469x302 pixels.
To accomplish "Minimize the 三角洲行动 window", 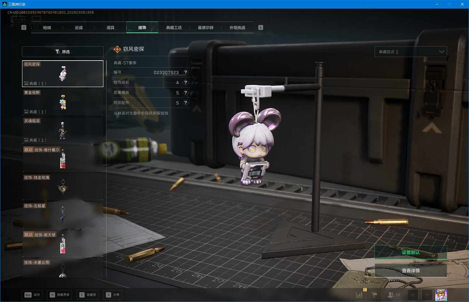I will tap(437, 4).
